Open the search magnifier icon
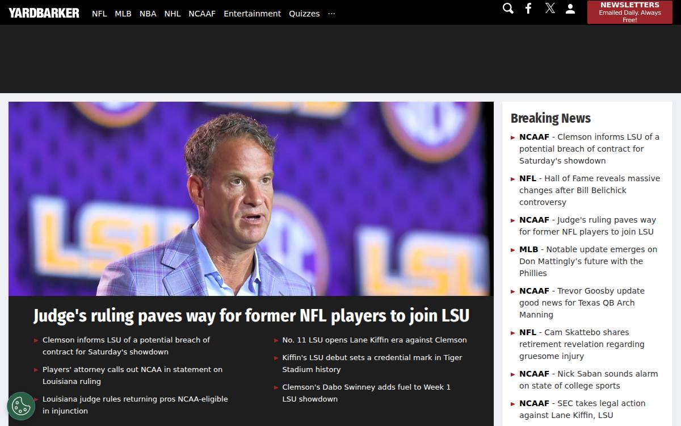This screenshot has height=426, width=681. tap(508, 9)
